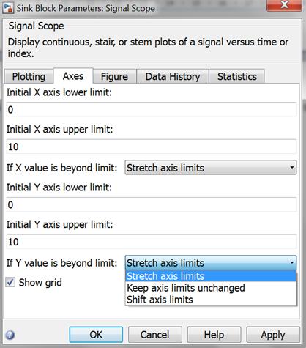The width and height of the screenshot is (306, 348).
Task: Click the Apply button
Action: click(x=273, y=335)
